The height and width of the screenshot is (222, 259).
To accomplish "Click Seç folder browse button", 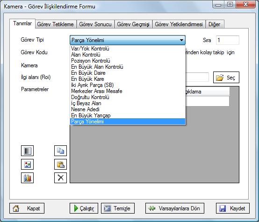I will (x=226, y=77).
